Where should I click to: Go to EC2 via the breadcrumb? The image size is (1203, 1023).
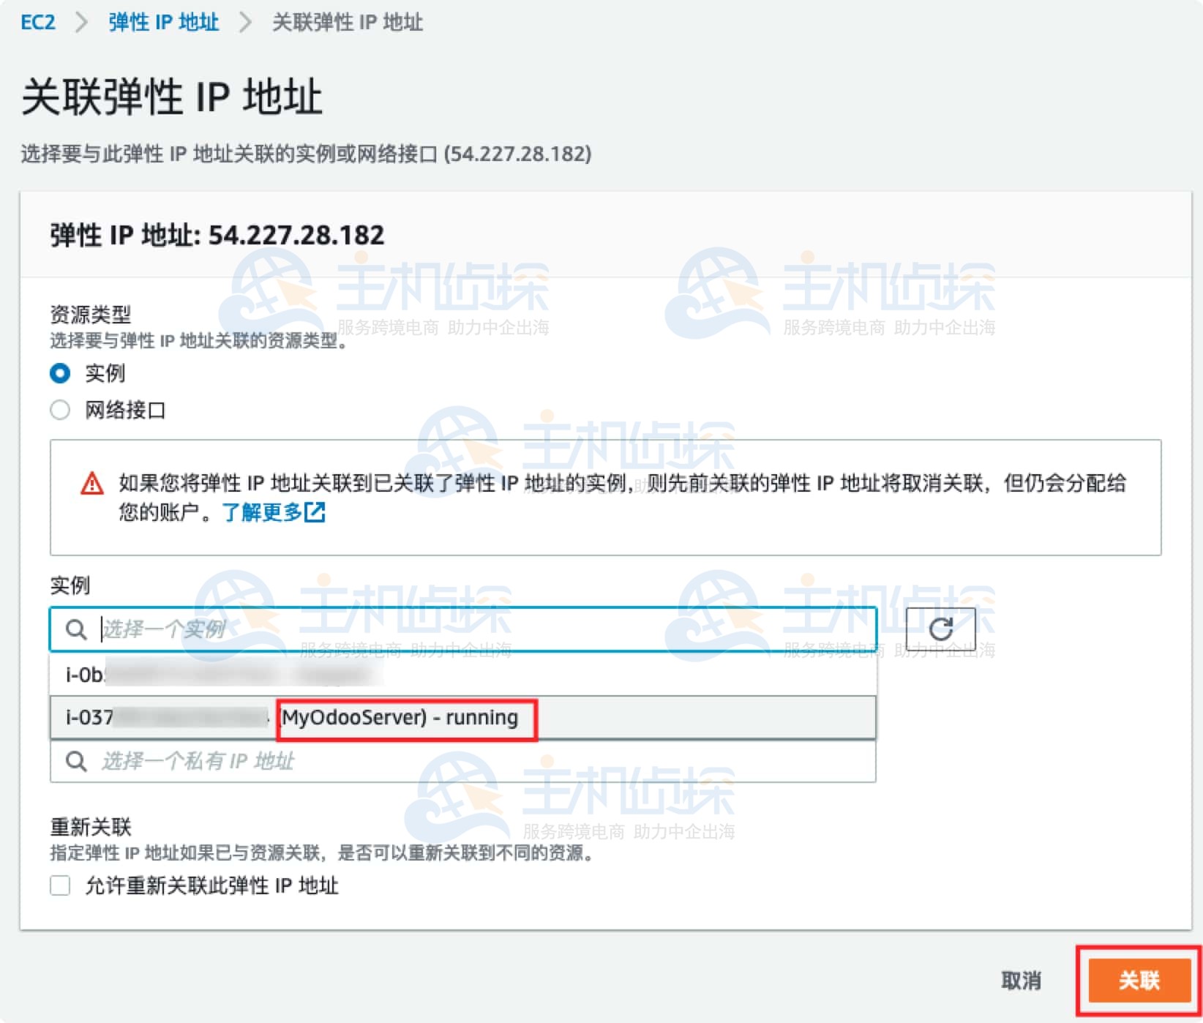pyautogui.click(x=37, y=22)
